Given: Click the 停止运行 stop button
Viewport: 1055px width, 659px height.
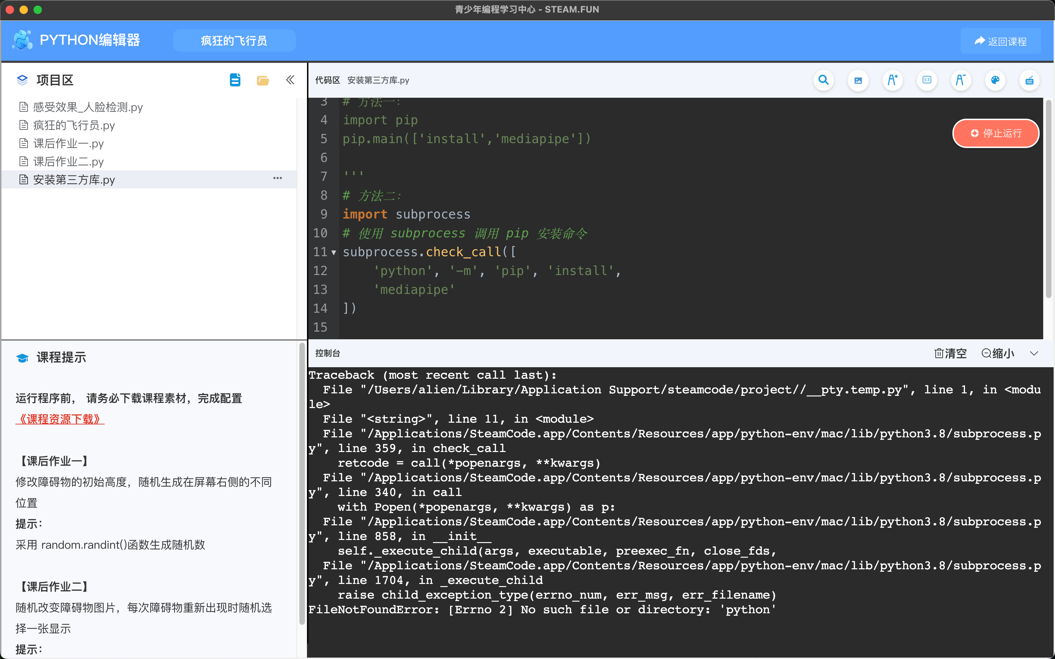Looking at the screenshot, I should [x=996, y=133].
